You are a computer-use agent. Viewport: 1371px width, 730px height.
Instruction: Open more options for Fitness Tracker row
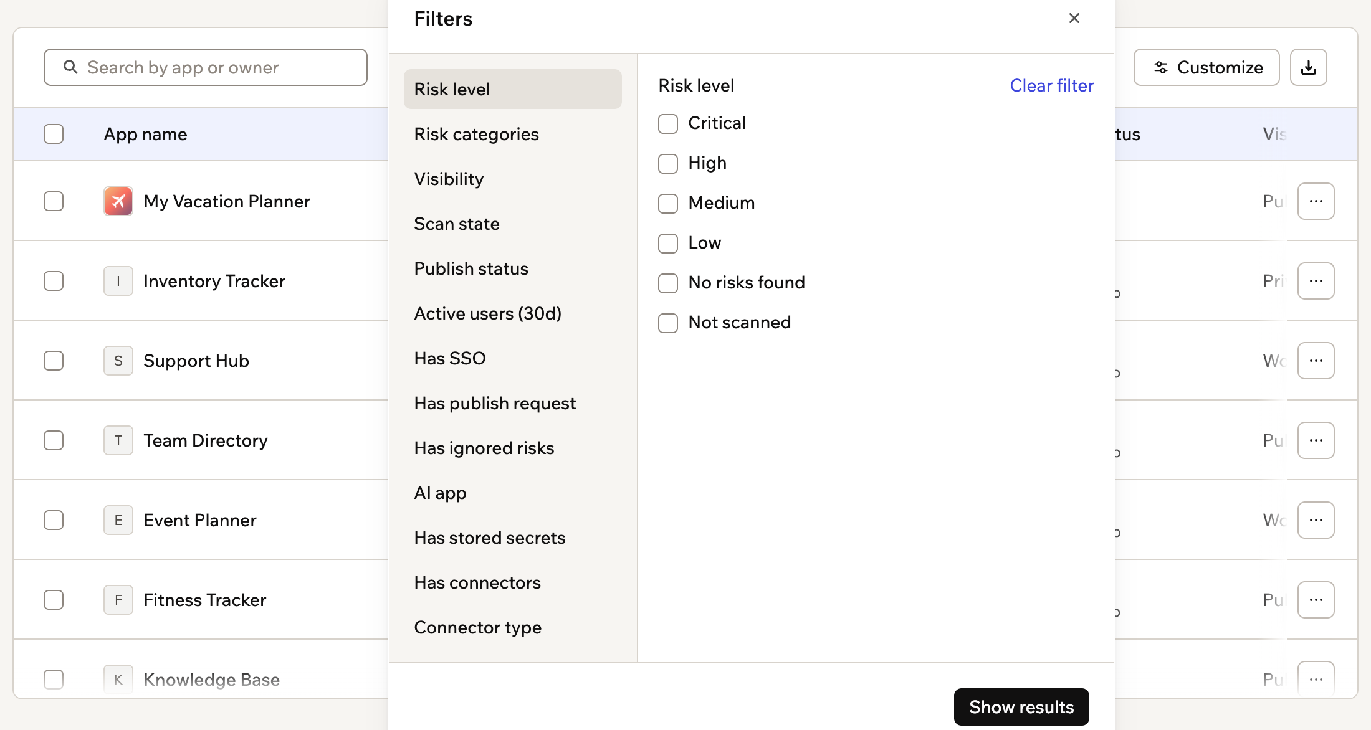pyautogui.click(x=1316, y=600)
